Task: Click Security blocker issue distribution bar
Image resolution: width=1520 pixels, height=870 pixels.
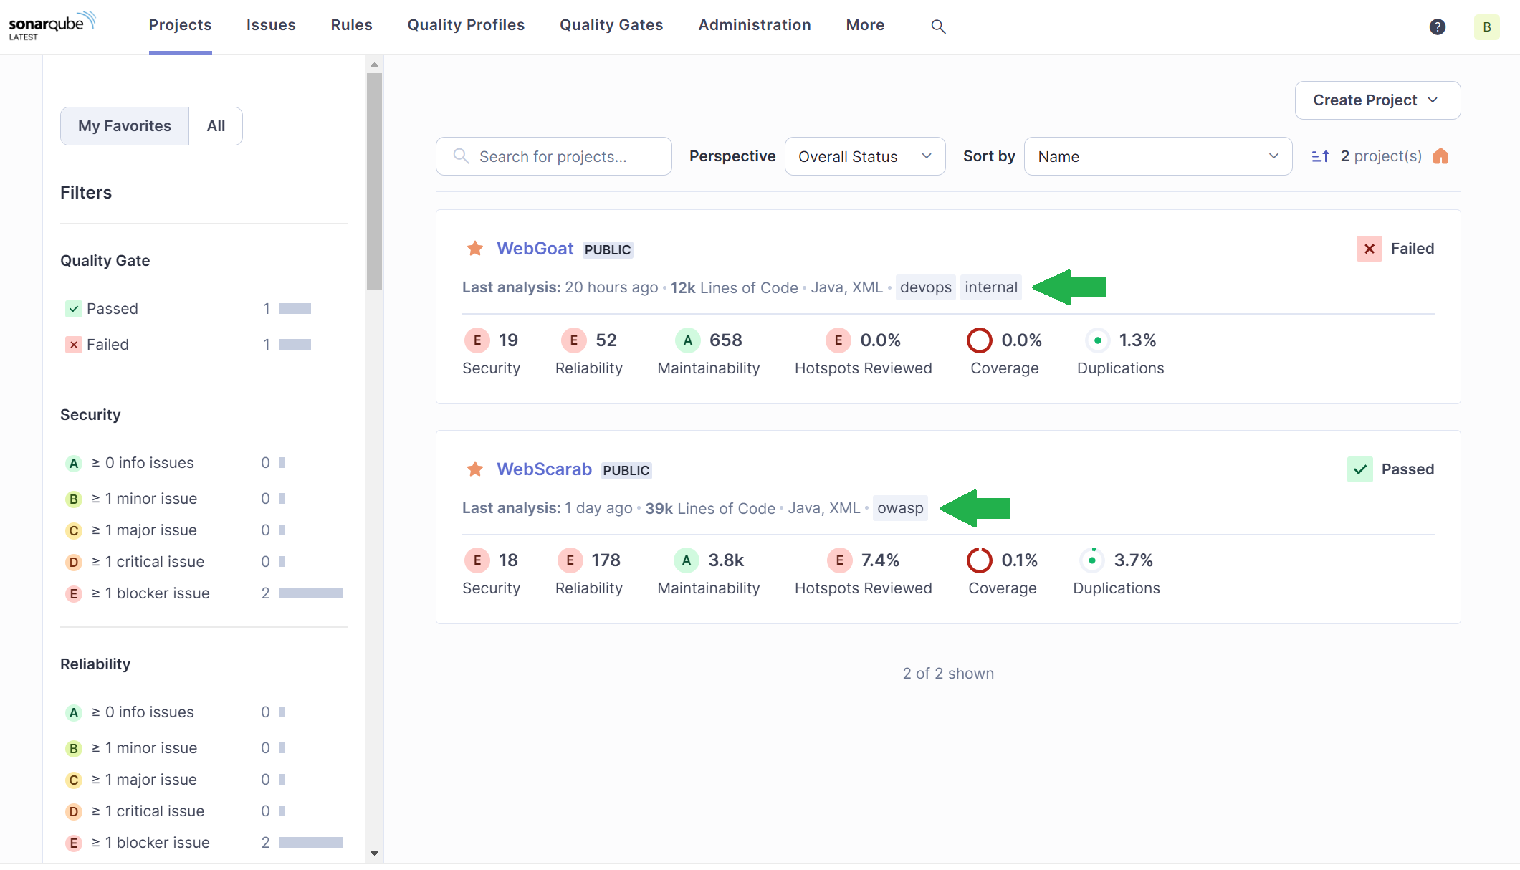Action: (x=310, y=593)
